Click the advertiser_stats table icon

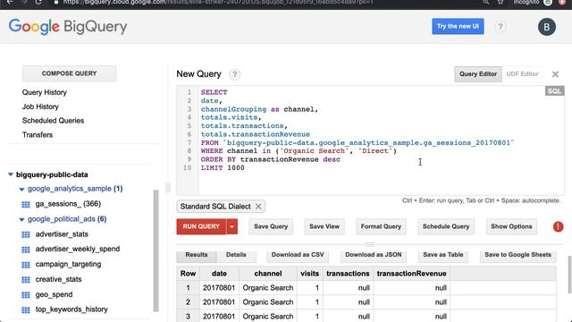[26, 234]
